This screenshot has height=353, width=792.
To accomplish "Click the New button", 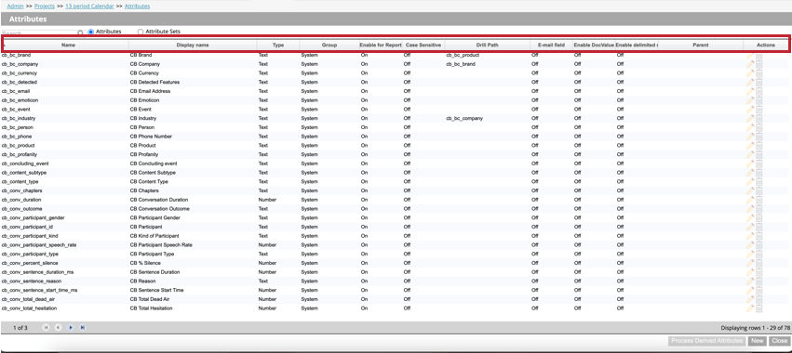I will [x=757, y=342].
